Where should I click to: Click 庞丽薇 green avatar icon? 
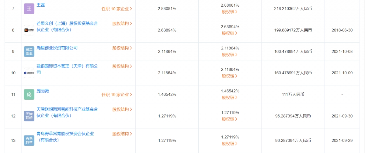(29, 95)
